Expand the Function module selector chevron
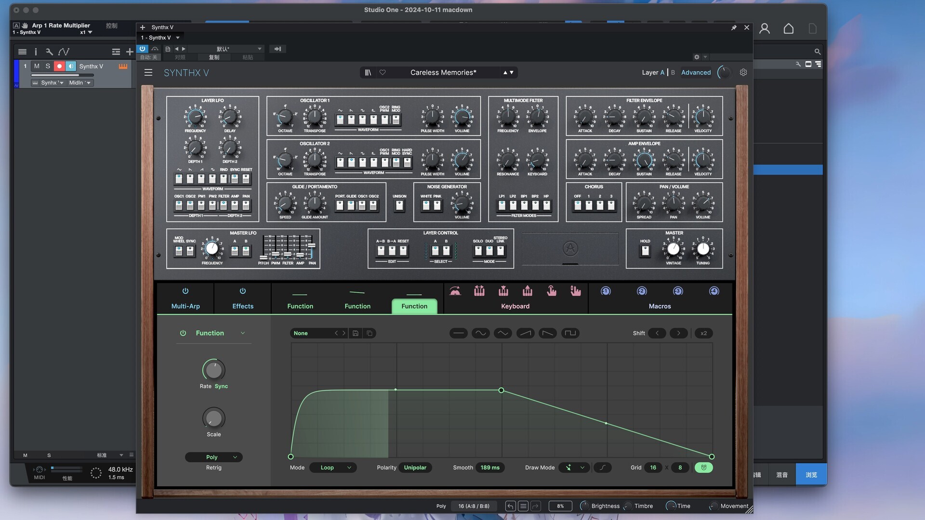The width and height of the screenshot is (925, 520). tap(243, 333)
